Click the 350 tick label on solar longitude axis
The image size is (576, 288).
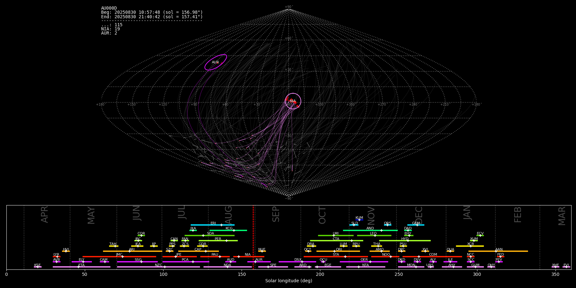pos(556,274)
